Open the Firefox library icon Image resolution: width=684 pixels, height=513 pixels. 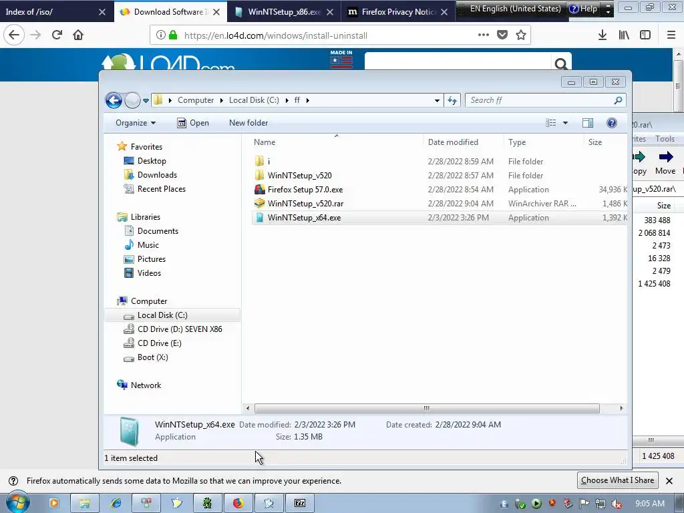click(624, 35)
